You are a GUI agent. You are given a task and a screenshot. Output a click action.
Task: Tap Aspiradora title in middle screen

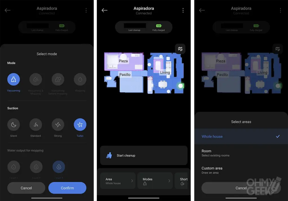(144, 8)
